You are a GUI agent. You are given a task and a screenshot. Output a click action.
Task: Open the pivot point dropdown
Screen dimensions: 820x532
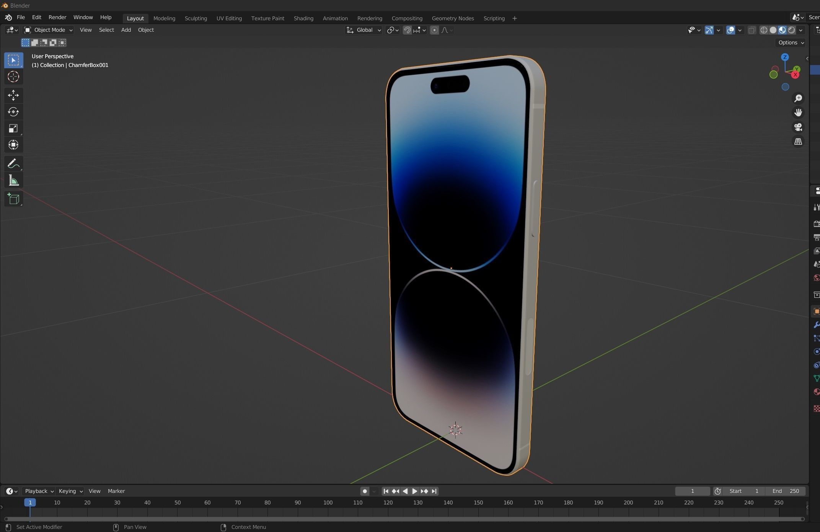coord(393,30)
